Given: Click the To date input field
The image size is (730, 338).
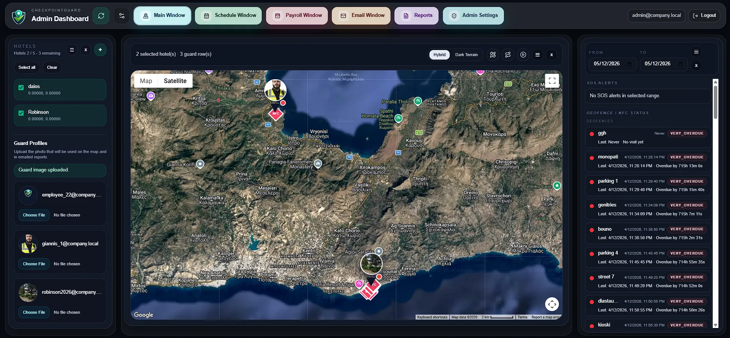Looking at the screenshot, I should click(x=664, y=64).
